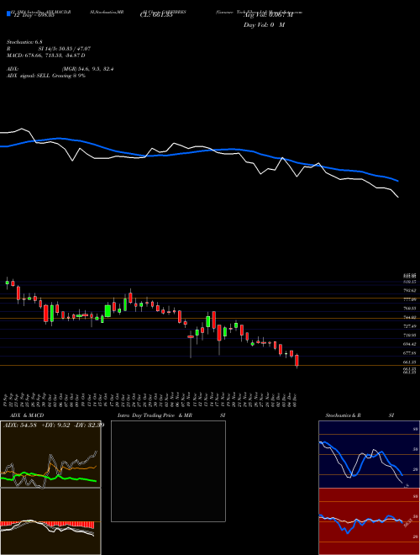The height and width of the screenshot is (555, 420).
Task: Click the 677.88 price axis label
Action: point(409,353)
